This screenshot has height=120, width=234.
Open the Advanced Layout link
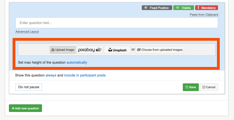27,32
